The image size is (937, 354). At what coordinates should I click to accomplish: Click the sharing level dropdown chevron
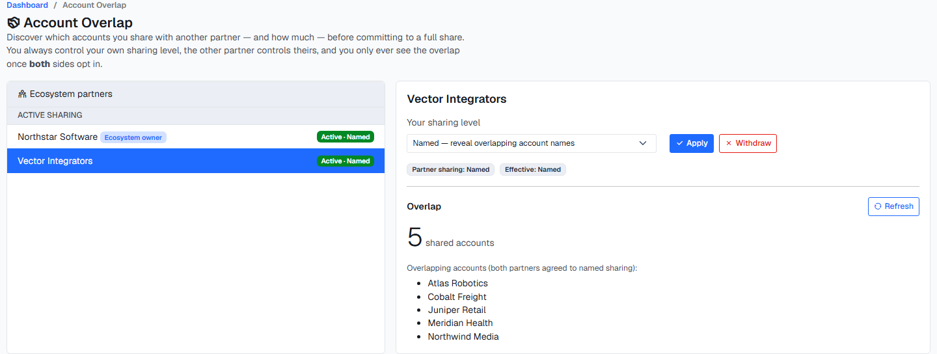coord(643,143)
